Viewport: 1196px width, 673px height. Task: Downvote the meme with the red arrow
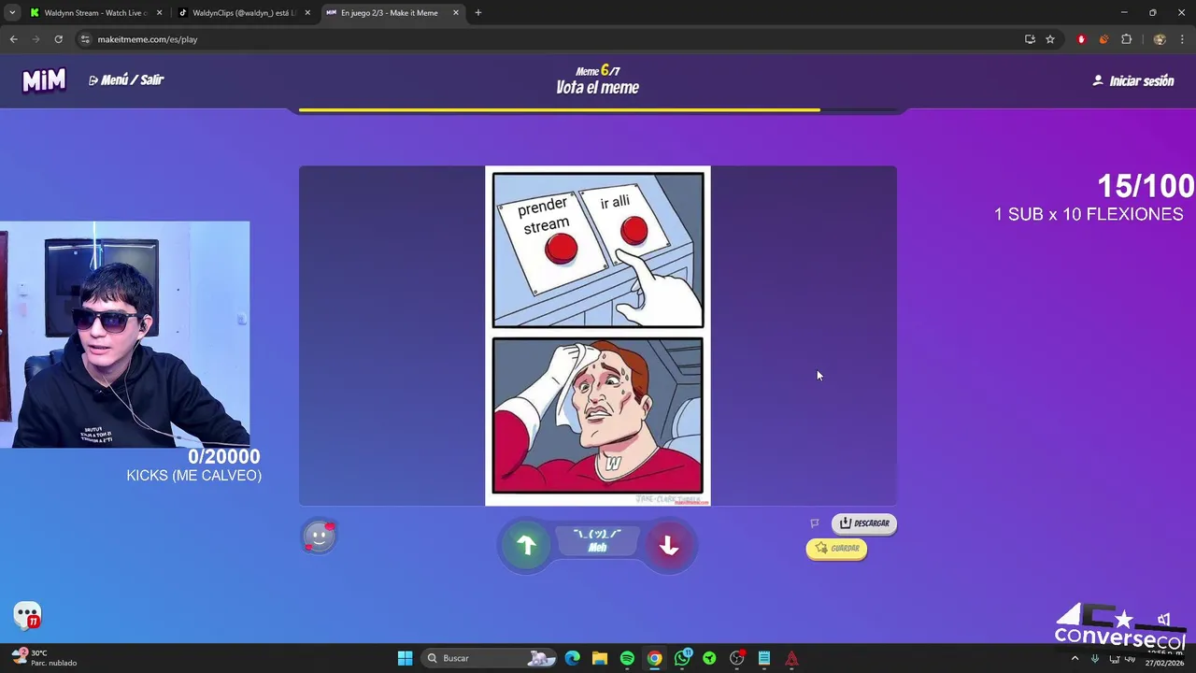669,546
